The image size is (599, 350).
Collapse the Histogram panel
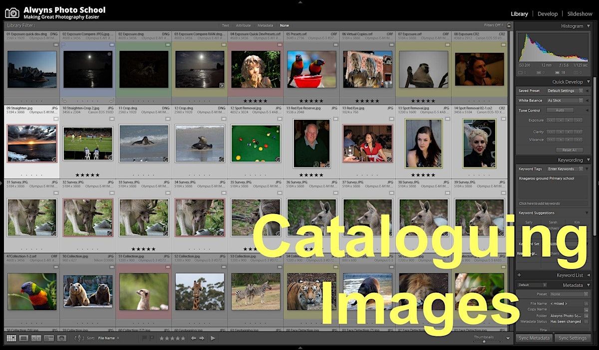coord(589,26)
